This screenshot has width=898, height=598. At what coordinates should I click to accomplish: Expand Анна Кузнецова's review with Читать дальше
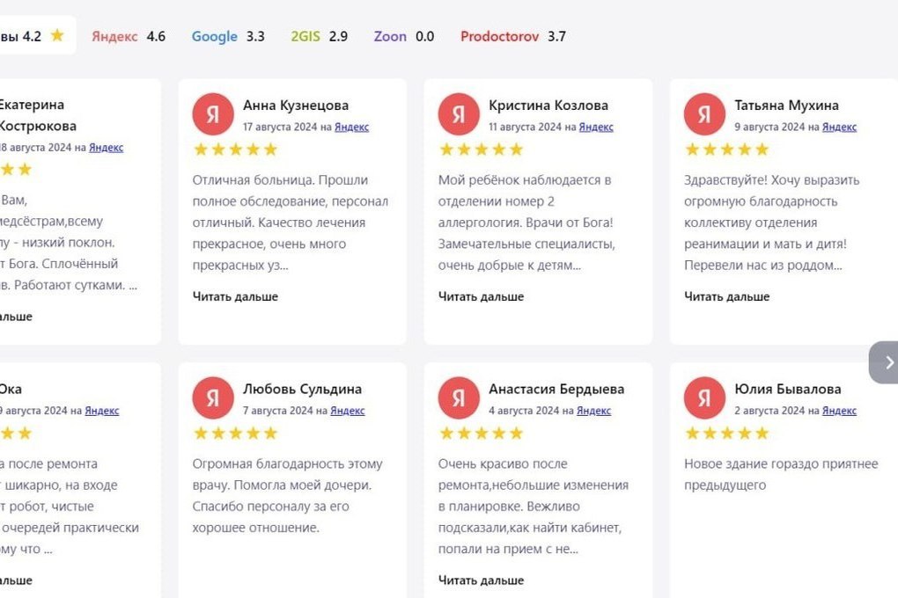tap(235, 296)
